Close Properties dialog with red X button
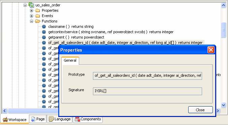228x125 pixels. pyautogui.click(x=211, y=50)
